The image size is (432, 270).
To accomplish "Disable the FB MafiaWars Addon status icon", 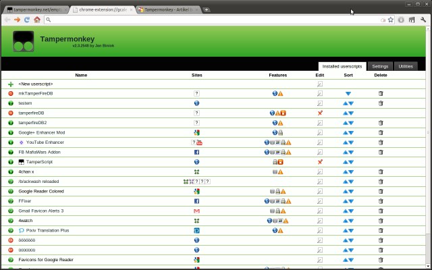I will (11, 152).
